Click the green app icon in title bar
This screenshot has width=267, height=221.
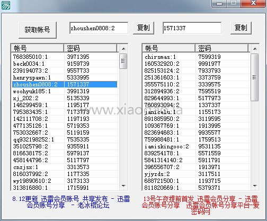pos(6,5)
